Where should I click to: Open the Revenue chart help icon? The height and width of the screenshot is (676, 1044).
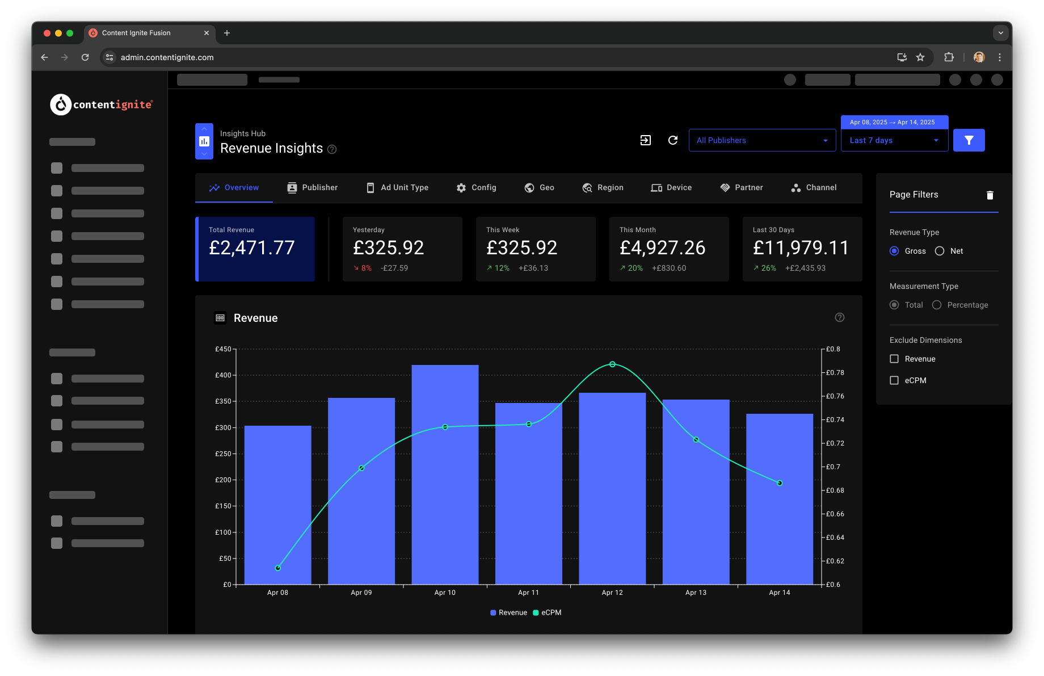point(840,317)
